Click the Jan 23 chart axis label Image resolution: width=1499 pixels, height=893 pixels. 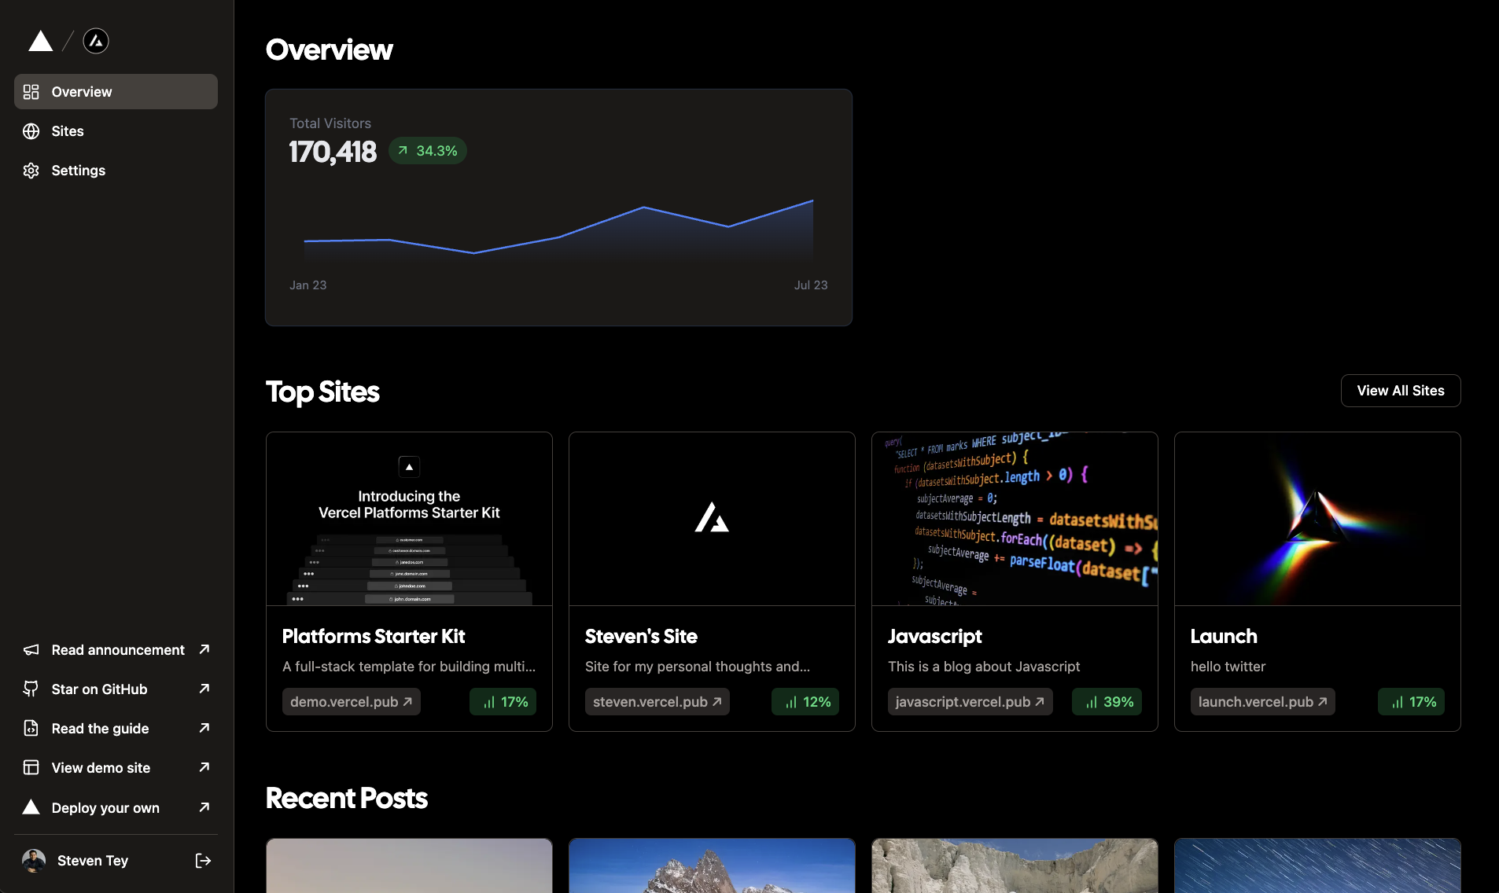coord(308,285)
